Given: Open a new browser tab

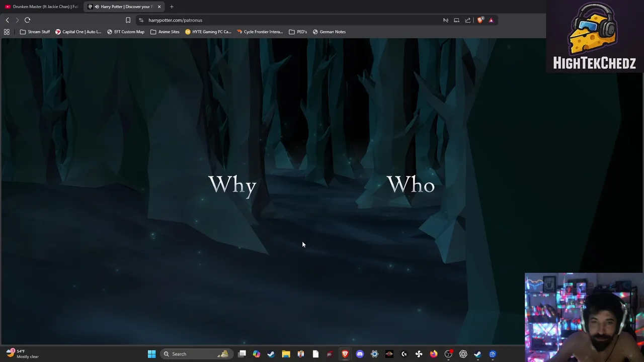Looking at the screenshot, I should tap(172, 7).
